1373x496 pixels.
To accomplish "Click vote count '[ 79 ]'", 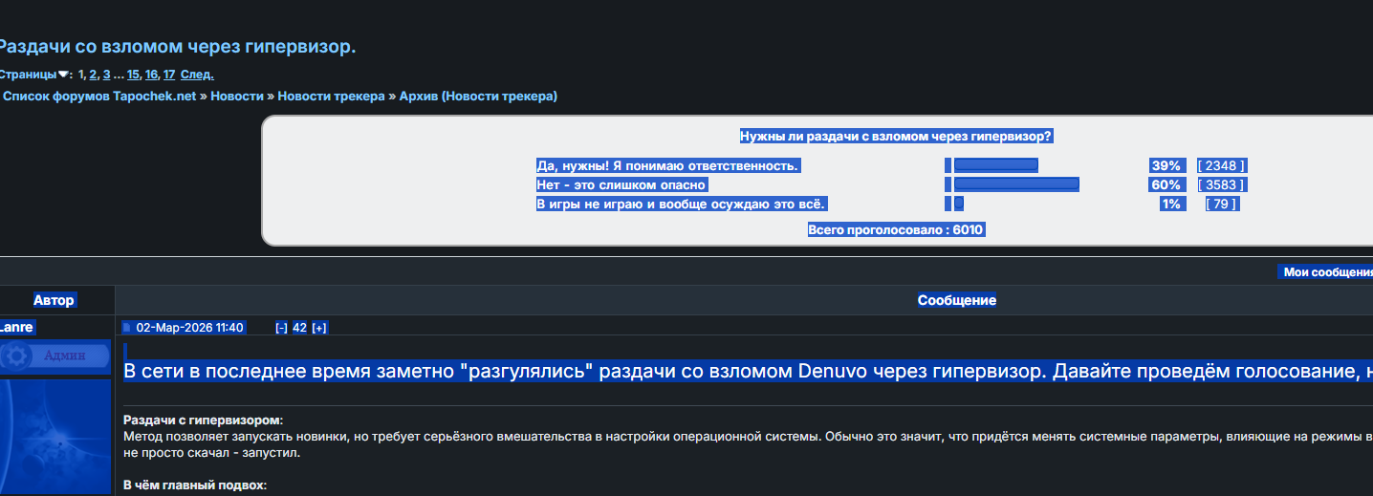I will coord(1222,204).
